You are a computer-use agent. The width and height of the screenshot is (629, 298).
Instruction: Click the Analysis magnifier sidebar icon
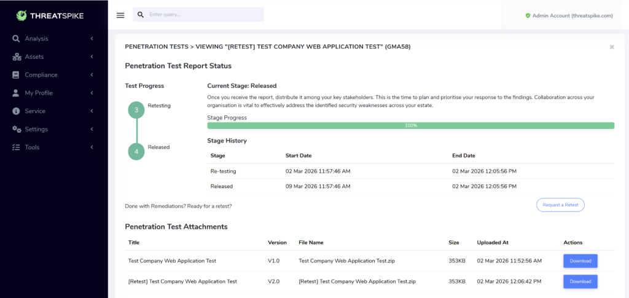[x=16, y=39]
